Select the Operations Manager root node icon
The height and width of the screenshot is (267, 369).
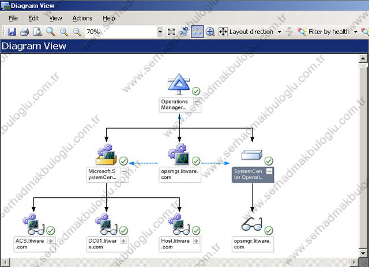click(x=179, y=84)
